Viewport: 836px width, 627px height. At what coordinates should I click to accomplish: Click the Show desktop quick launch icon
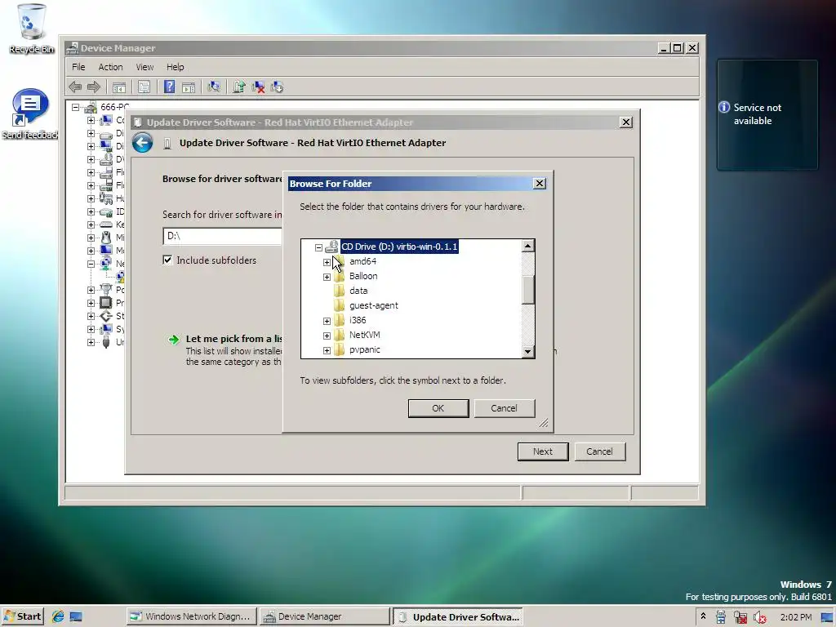pos(76,616)
